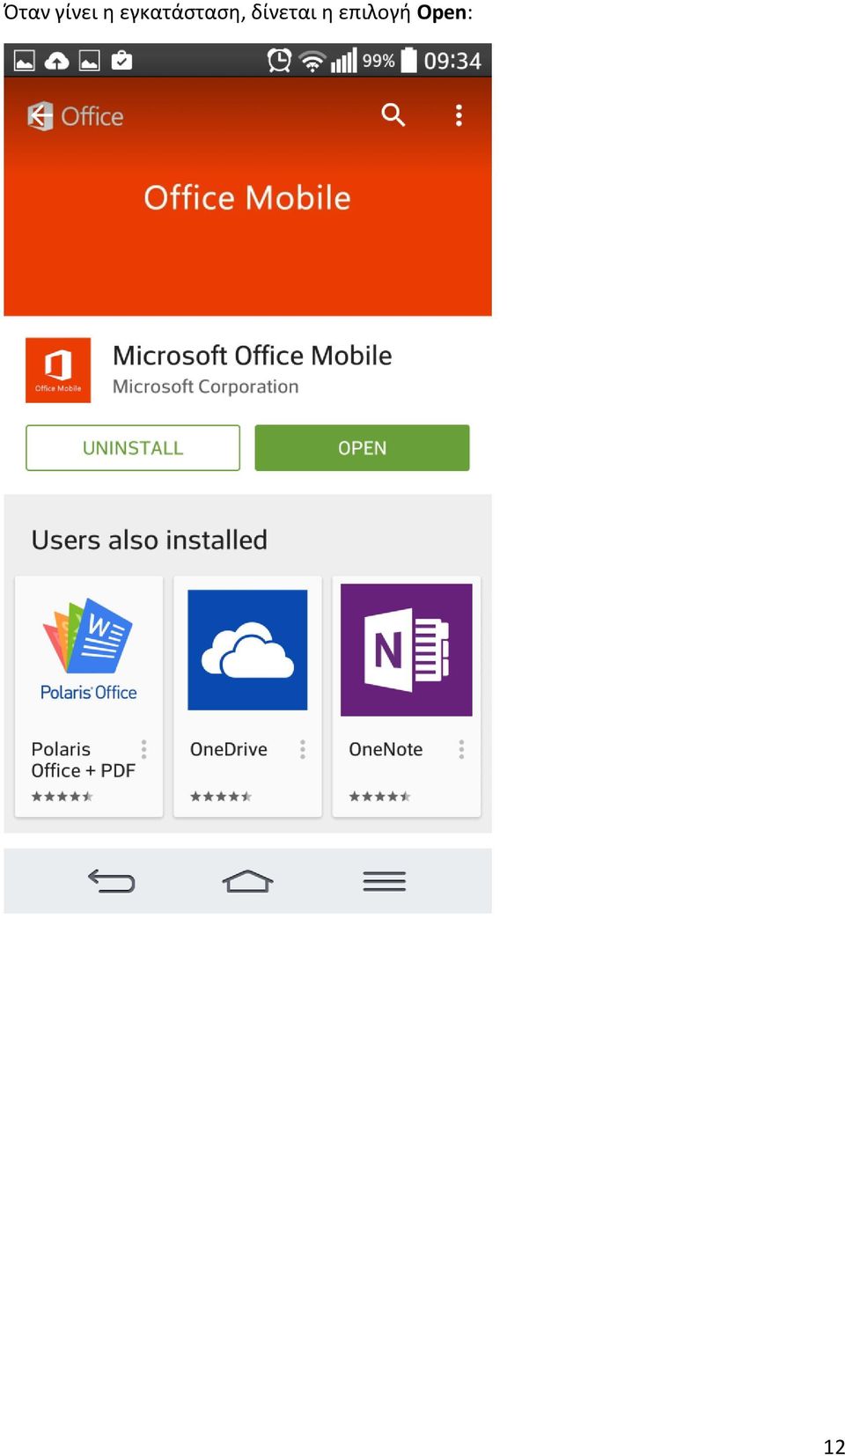Tap the signal strength bars icon
Viewport: 845px width, 1456px height.
[x=343, y=61]
